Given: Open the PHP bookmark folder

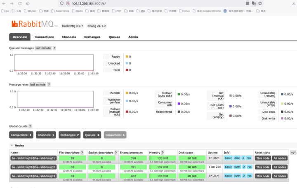Looking at the screenshot, I should [117, 11].
